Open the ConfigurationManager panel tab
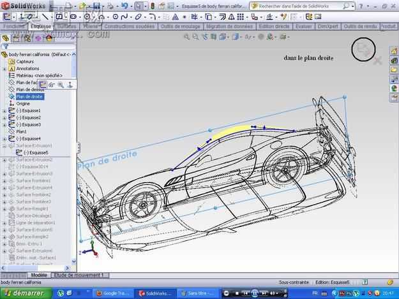This screenshot has height=299, width=399. tap(27, 38)
